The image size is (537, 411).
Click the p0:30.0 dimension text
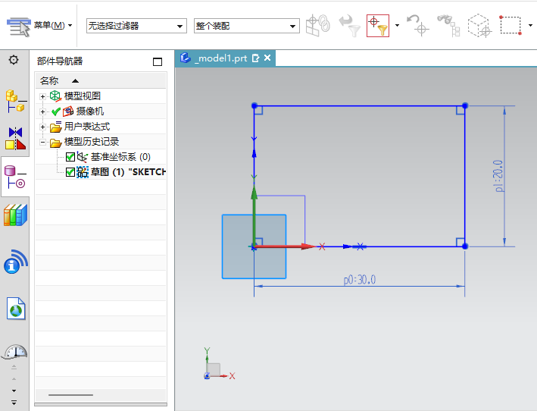[x=360, y=280]
